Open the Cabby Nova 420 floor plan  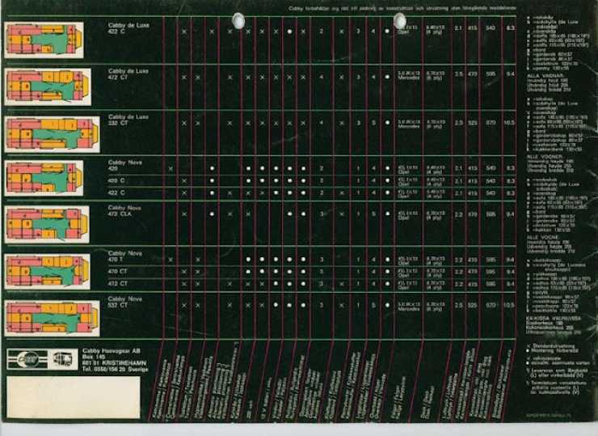[x=44, y=178]
